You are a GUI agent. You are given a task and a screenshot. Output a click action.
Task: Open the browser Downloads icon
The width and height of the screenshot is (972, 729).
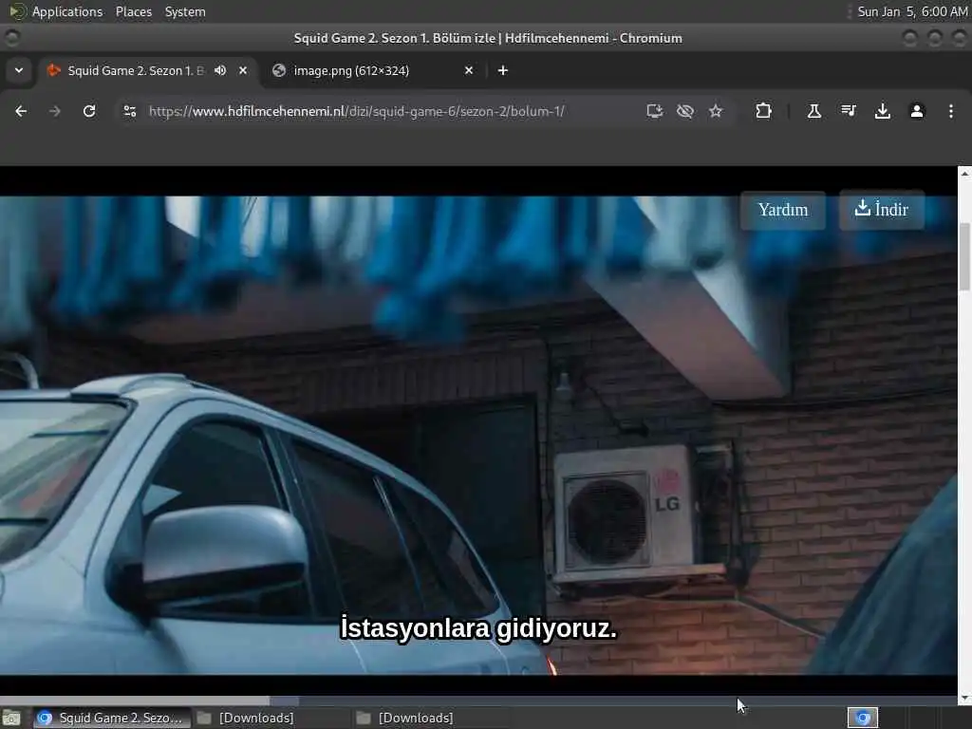883,111
